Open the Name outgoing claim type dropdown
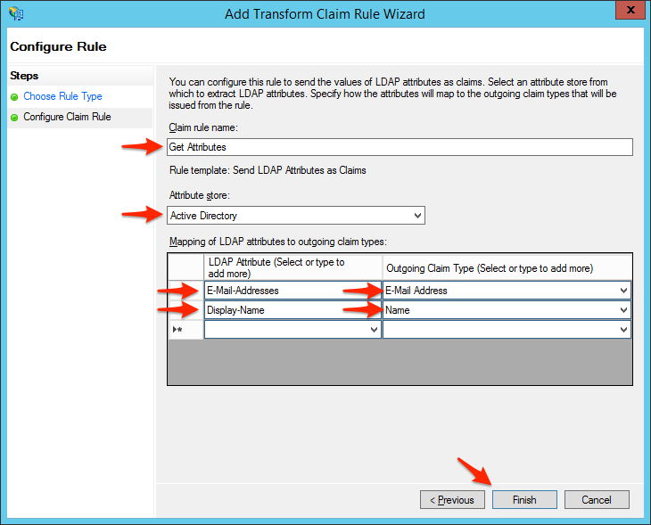Screen dimensions: 651x525 (x=622, y=310)
